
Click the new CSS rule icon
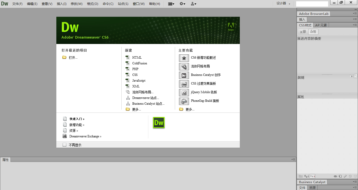tap(340, 176)
